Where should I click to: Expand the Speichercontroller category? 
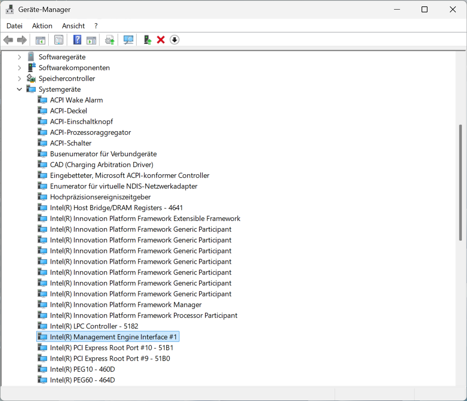pyautogui.click(x=20, y=79)
